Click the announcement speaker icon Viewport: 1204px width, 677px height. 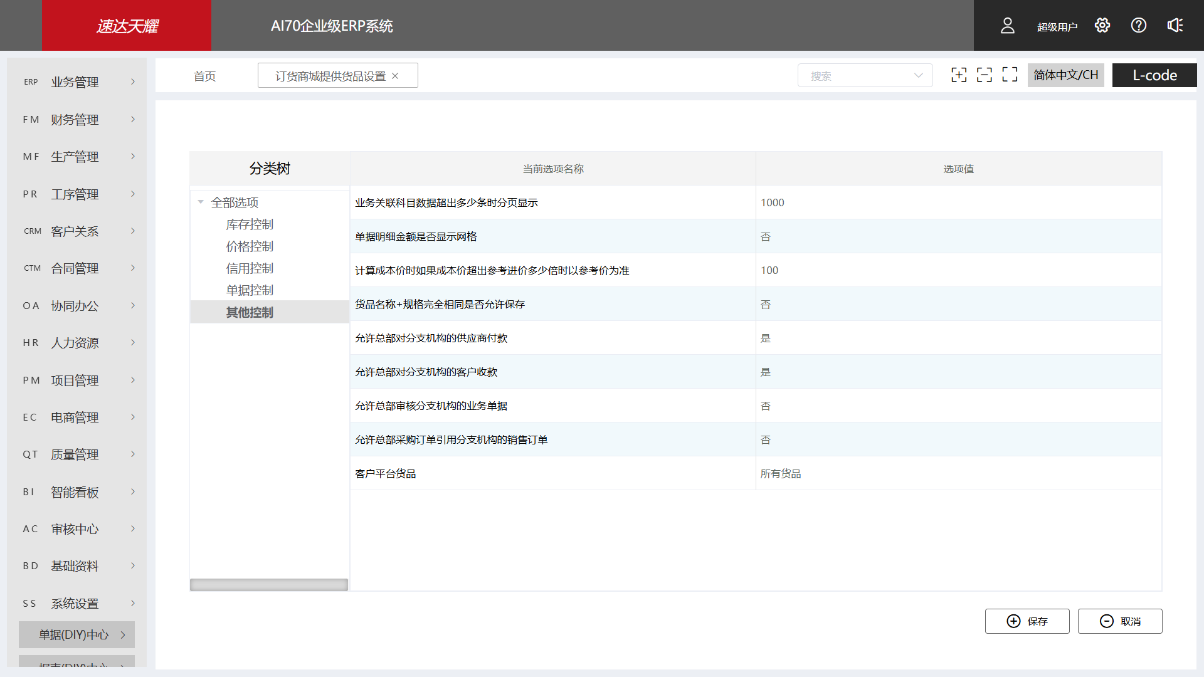click(1175, 25)
